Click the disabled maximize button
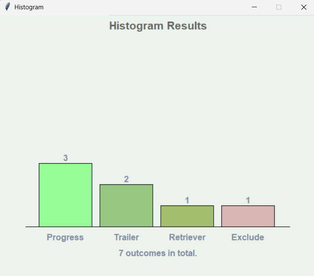 click(279, 7)
